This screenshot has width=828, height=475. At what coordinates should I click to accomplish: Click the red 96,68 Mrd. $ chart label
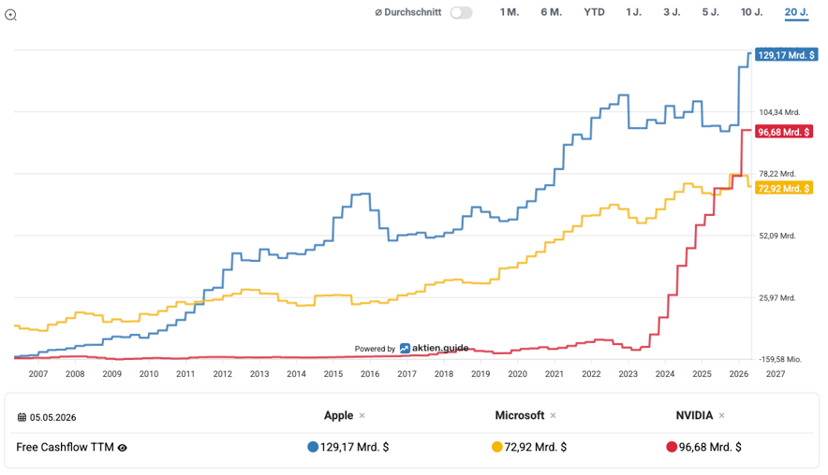point(784,132)
